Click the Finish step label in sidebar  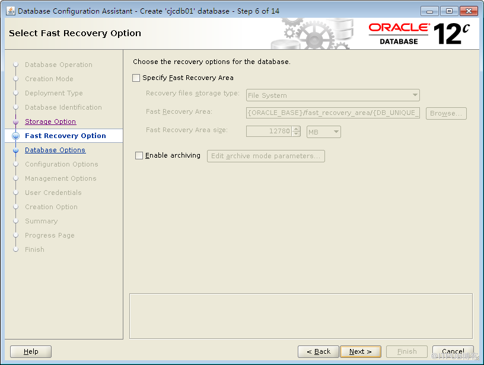coord(34,249)
